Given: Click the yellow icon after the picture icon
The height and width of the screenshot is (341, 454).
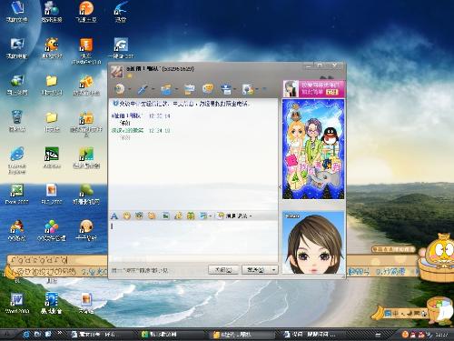Looking at the screenshot, I should (x=178, y=216).
